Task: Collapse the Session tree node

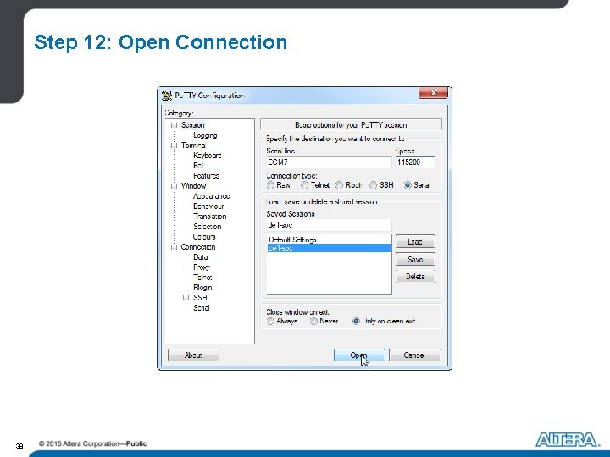Action: [x=174, y=125]
